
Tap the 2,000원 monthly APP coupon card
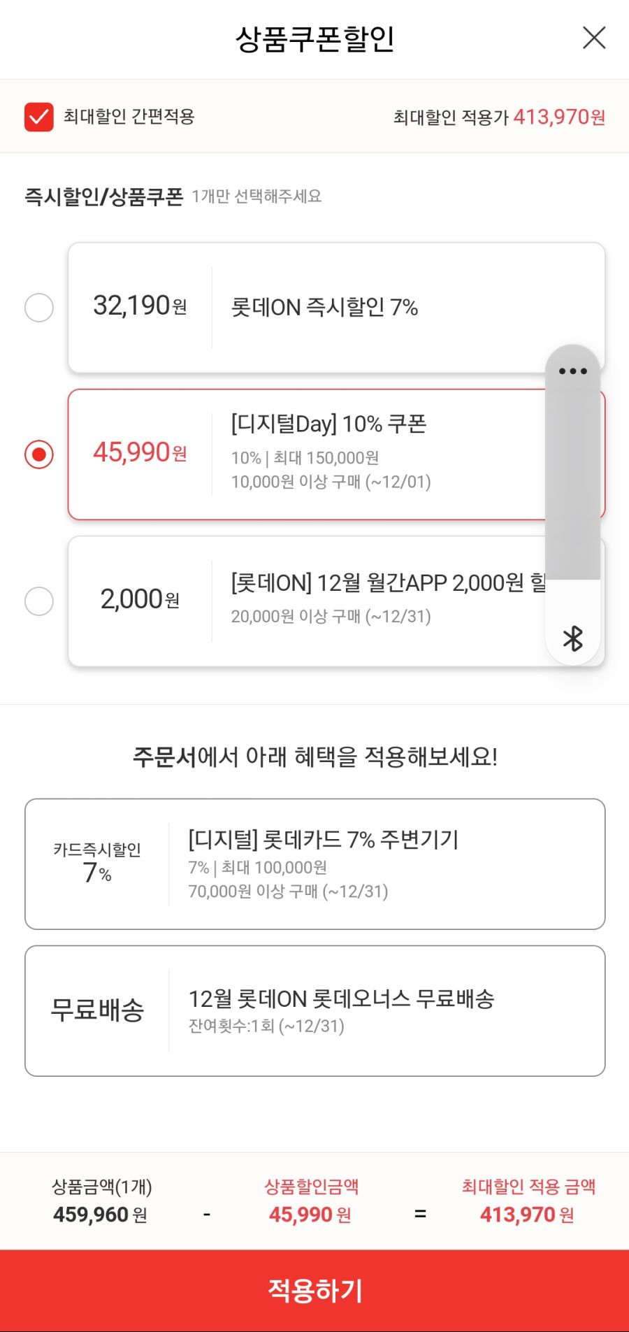[x=336, y=601]
